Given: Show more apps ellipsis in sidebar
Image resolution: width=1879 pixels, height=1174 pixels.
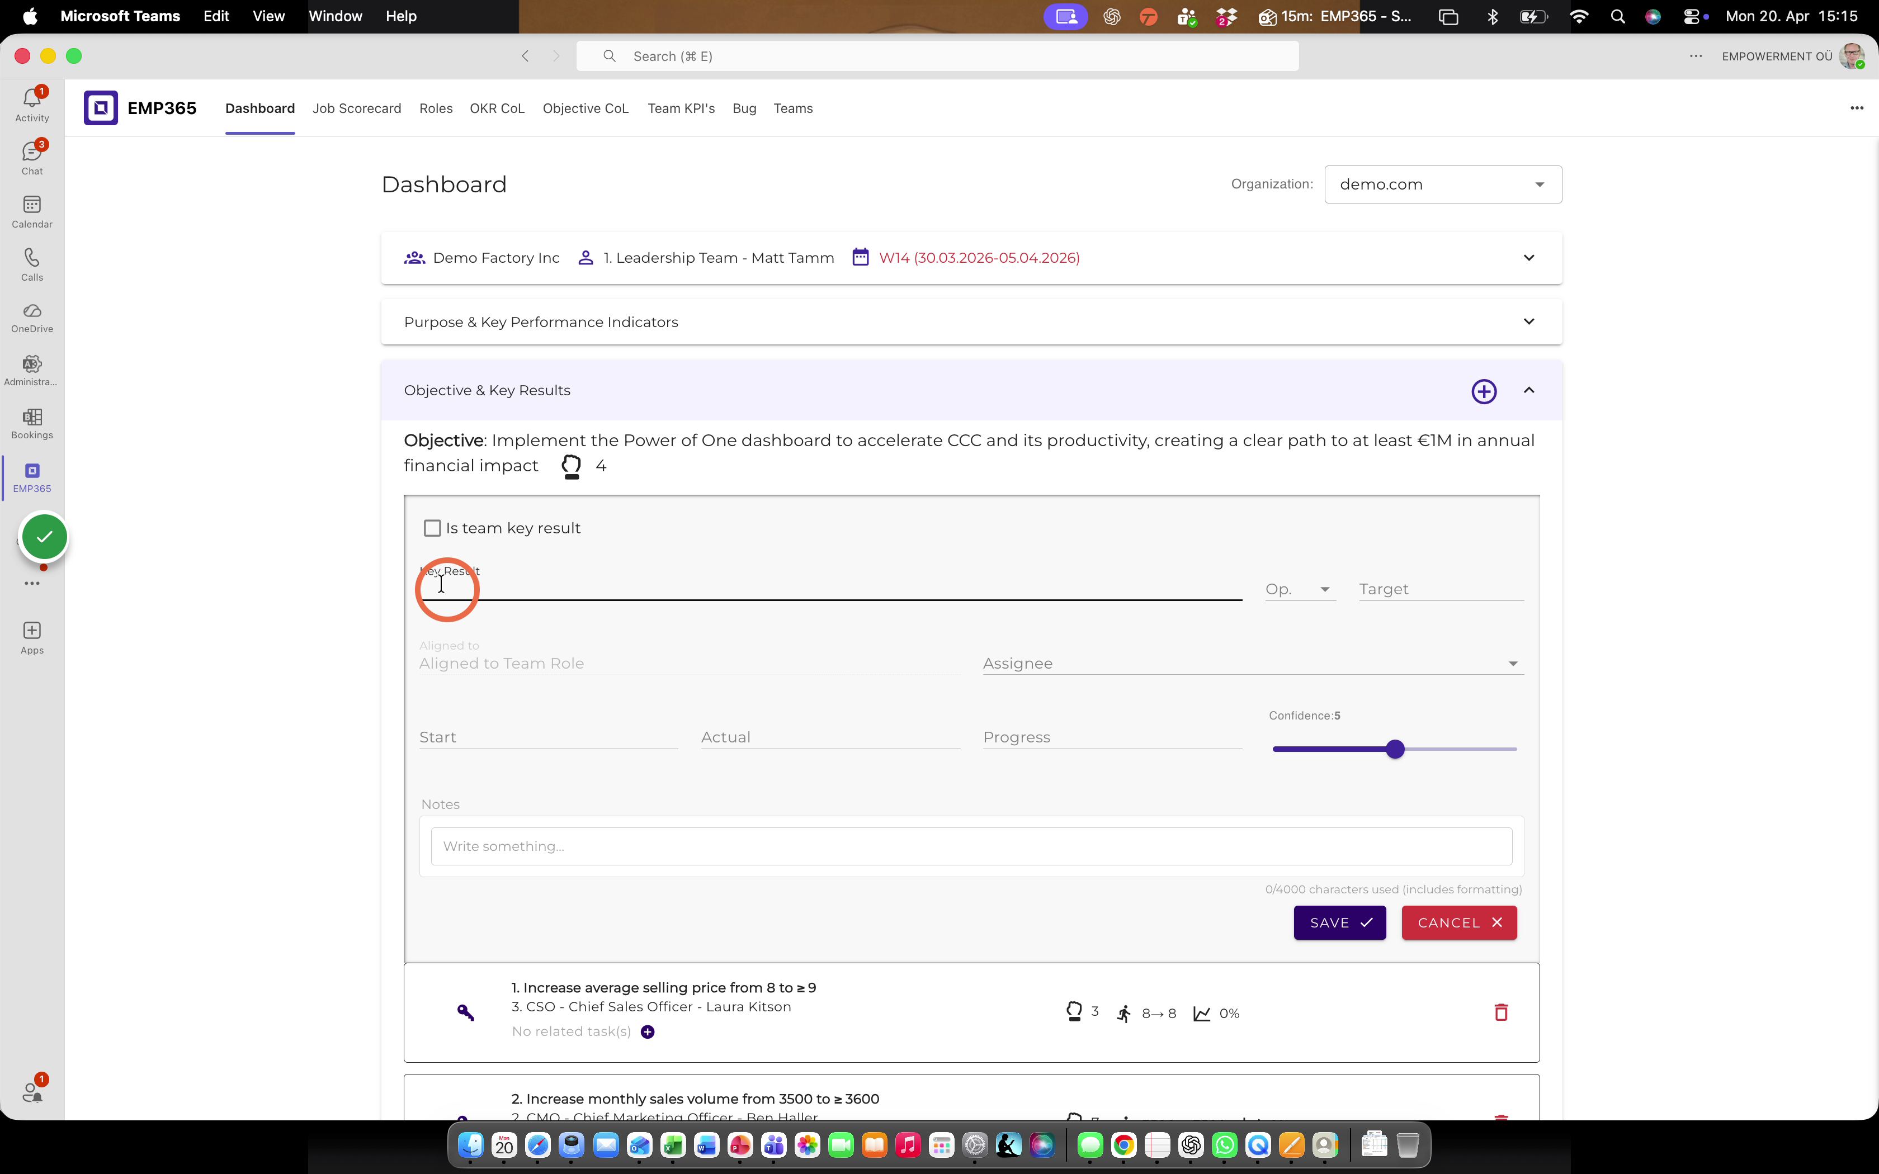Looking at the screenshot, I should (x=32, y=583).
